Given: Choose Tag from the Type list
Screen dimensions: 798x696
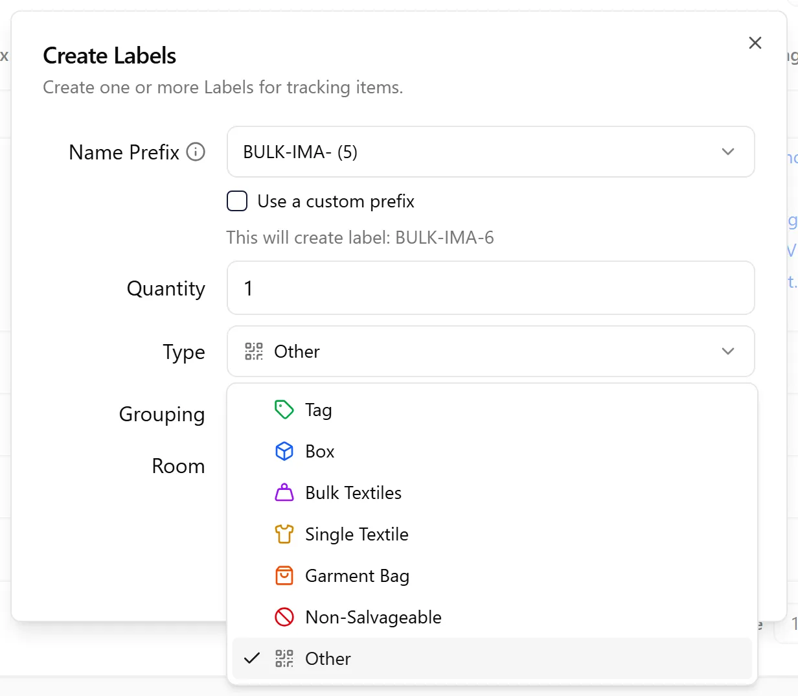Looking at the screenshot, I should coord(492,410).
